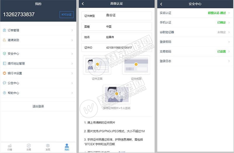Click the 帮助中心 question mark icon
234x153 pixels.
coord(4,93)
